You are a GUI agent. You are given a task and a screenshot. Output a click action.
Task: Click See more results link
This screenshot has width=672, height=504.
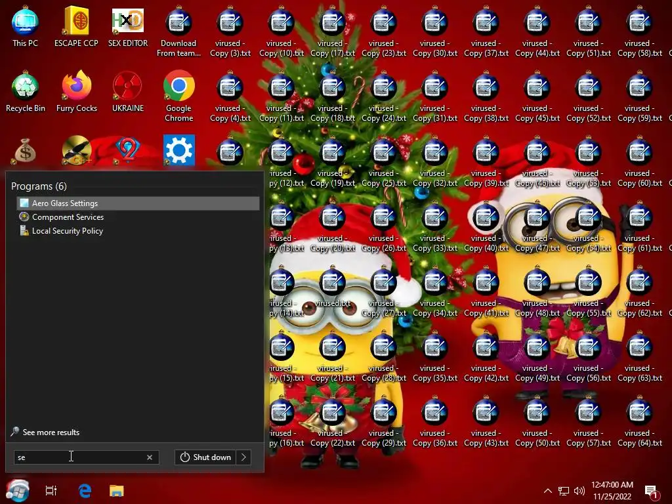tap(51, 432)
